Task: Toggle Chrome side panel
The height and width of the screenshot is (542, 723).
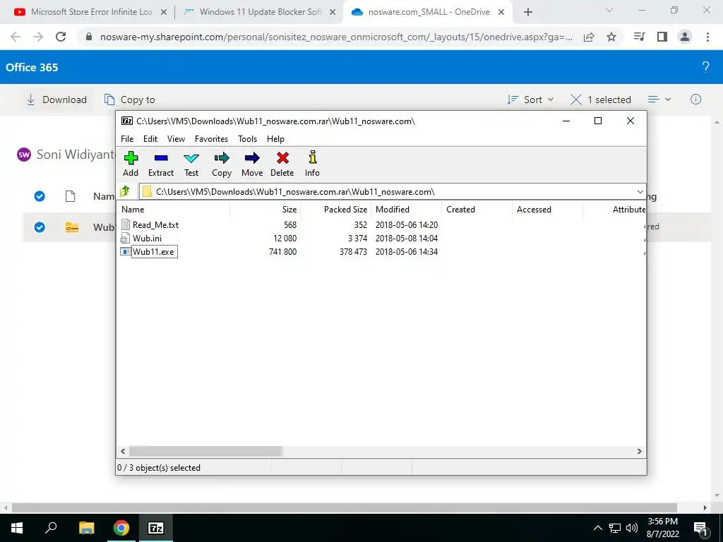Action: pyautogui.click(x=662, y=37)
